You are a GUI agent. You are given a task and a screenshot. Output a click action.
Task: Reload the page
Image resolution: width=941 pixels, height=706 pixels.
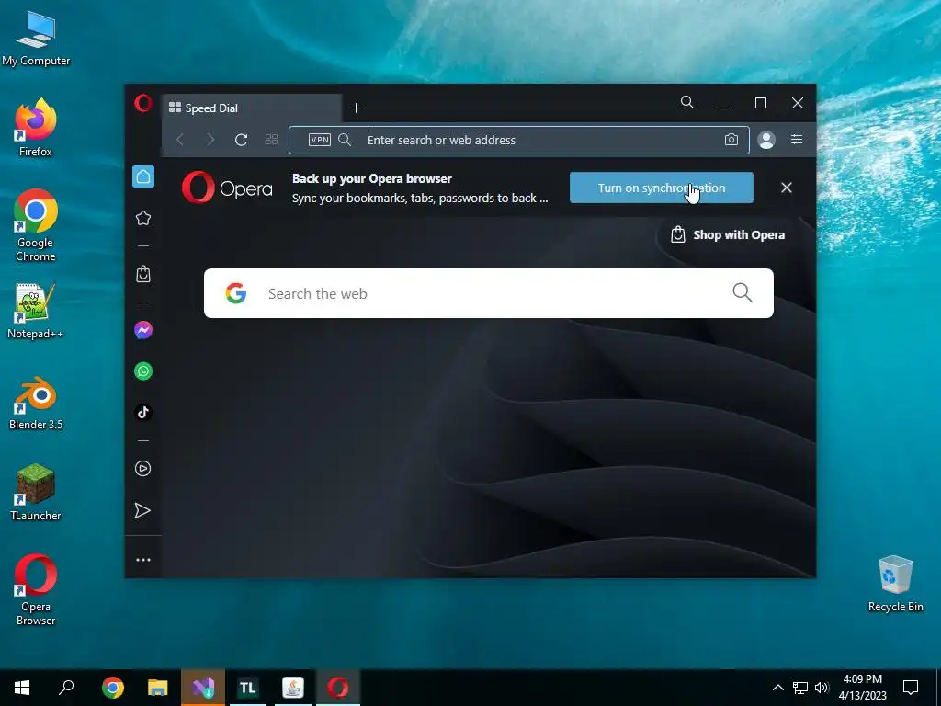[x=242, y=140]
